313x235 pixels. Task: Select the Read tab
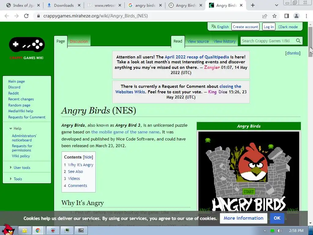click(x=178, y=41)
